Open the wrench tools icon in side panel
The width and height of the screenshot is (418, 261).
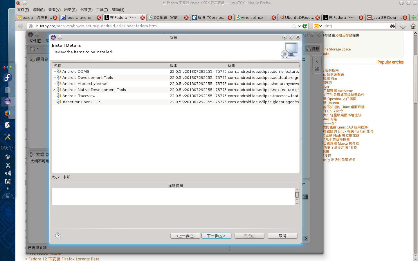click(8, 137)
